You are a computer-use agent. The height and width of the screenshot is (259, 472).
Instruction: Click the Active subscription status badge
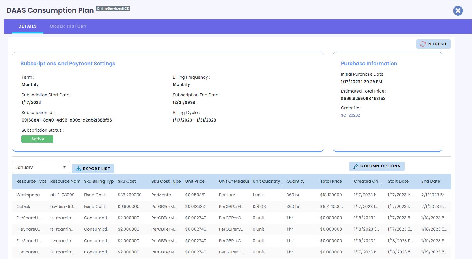pyautogui.click(x=37, y=139)
